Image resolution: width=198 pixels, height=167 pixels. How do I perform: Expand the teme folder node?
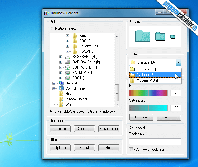coord(67,36)
